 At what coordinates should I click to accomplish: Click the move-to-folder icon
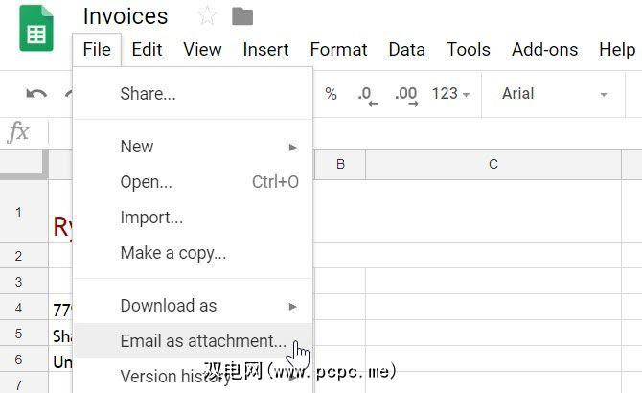click(242, 16)
